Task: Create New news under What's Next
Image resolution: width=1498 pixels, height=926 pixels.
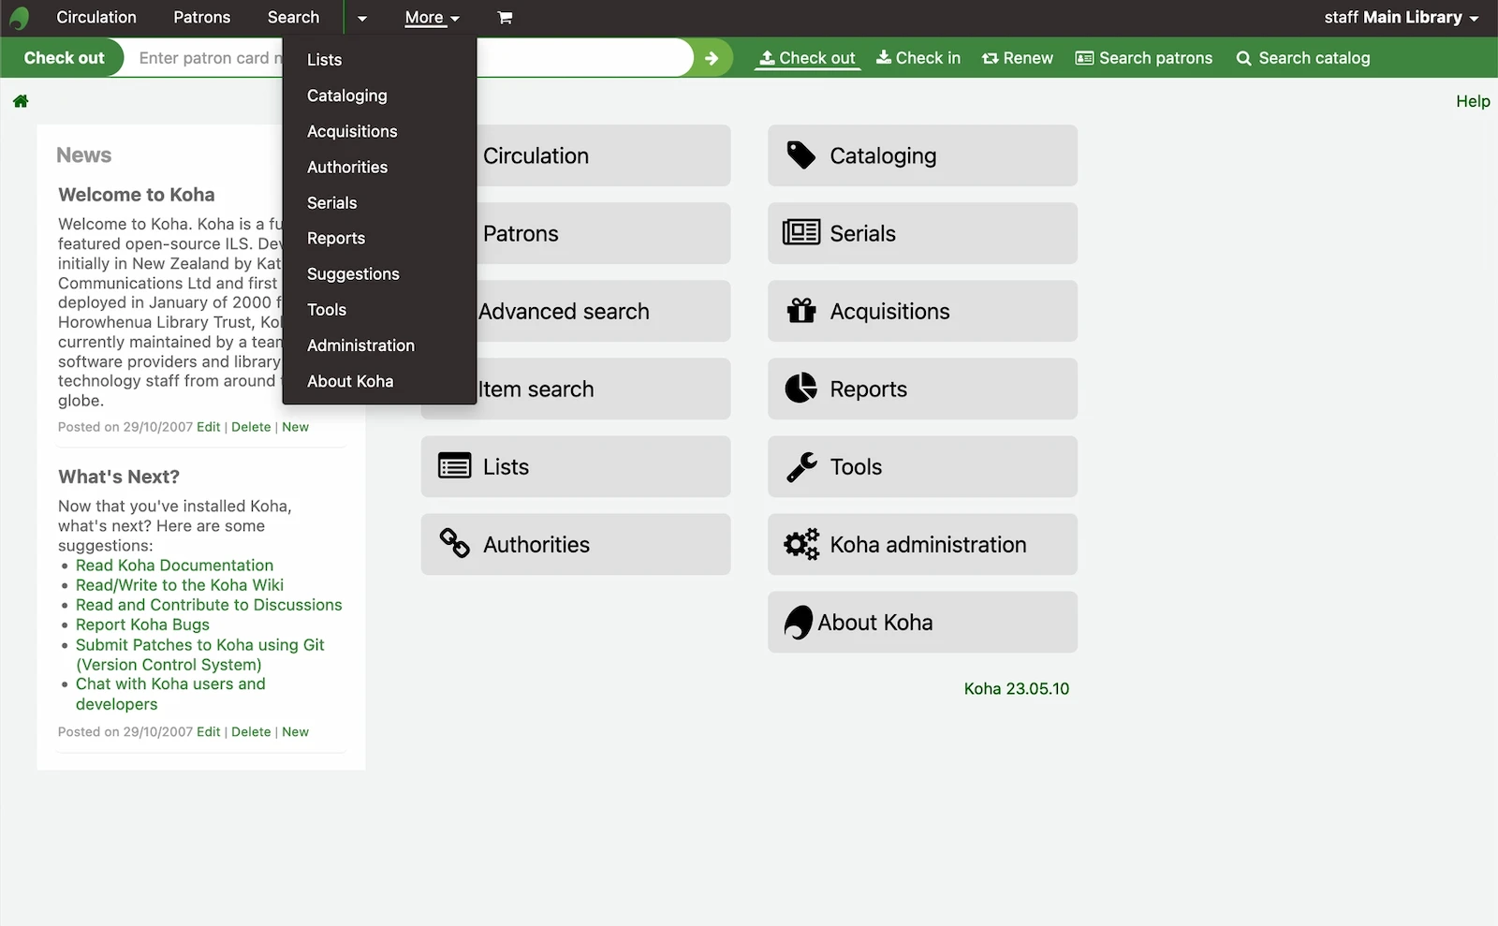Action: 295,732
